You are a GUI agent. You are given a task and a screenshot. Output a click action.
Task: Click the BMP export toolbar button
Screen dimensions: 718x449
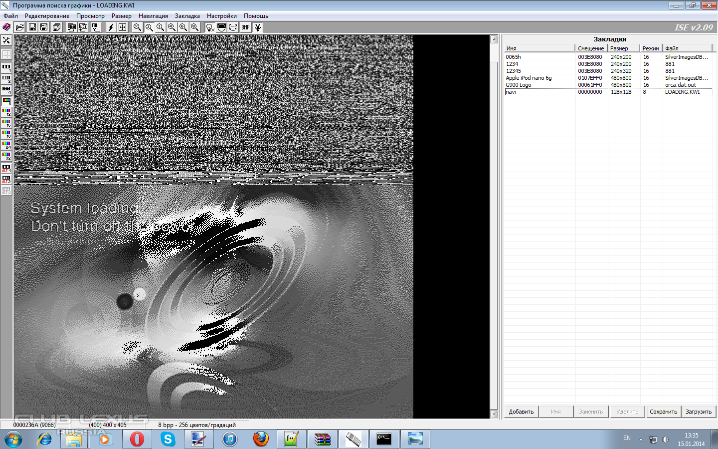(246, 27)
